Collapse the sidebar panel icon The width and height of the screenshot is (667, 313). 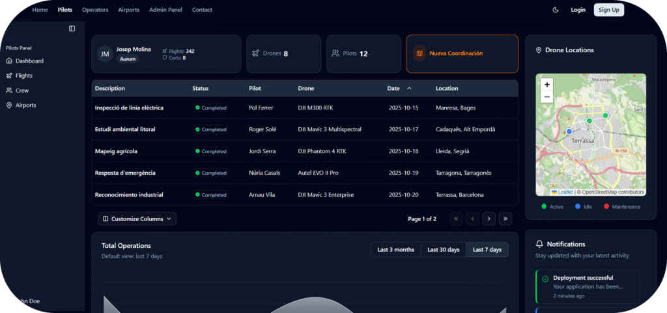72,29
